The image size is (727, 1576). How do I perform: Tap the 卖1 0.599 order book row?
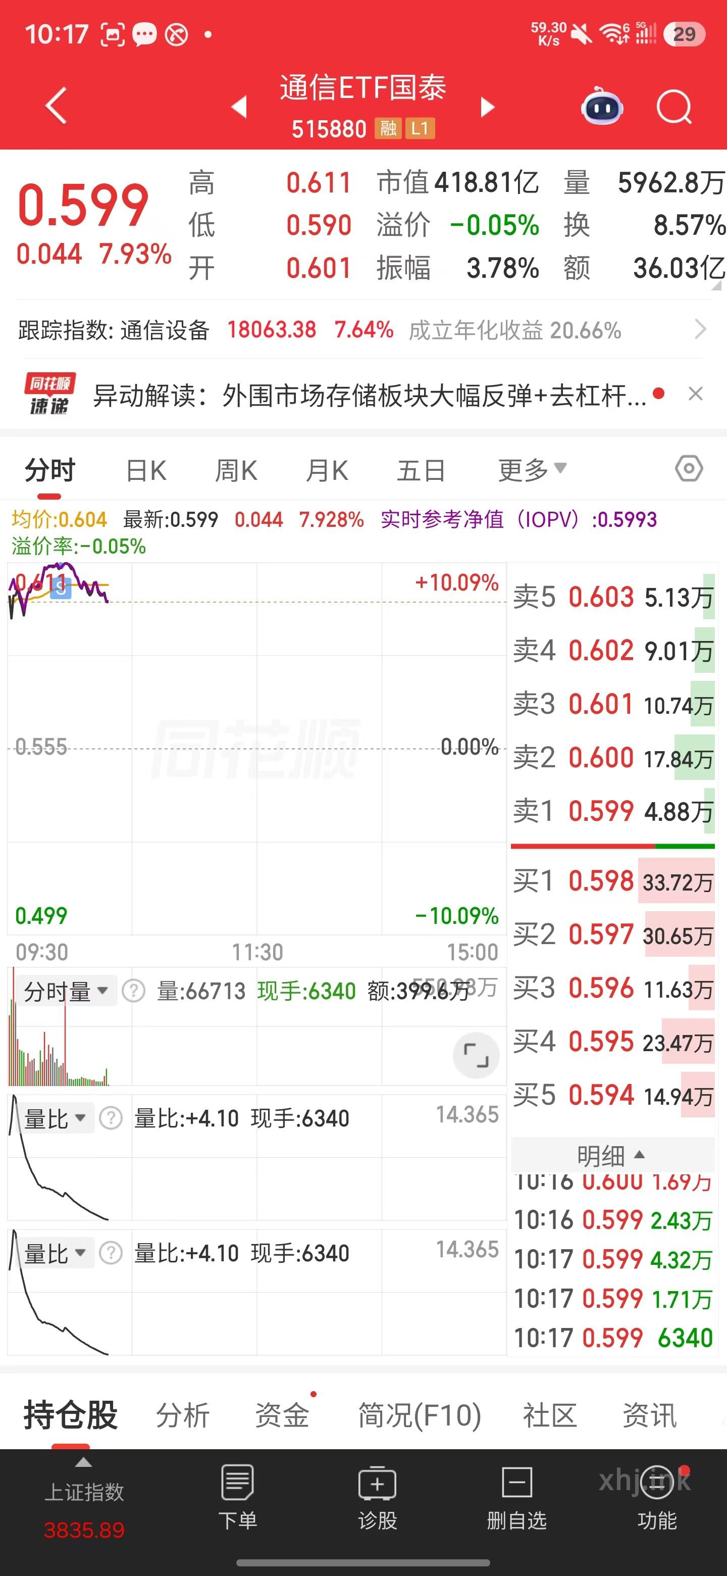pos(613,811)
